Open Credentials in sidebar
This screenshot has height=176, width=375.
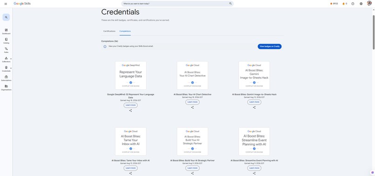6,69
